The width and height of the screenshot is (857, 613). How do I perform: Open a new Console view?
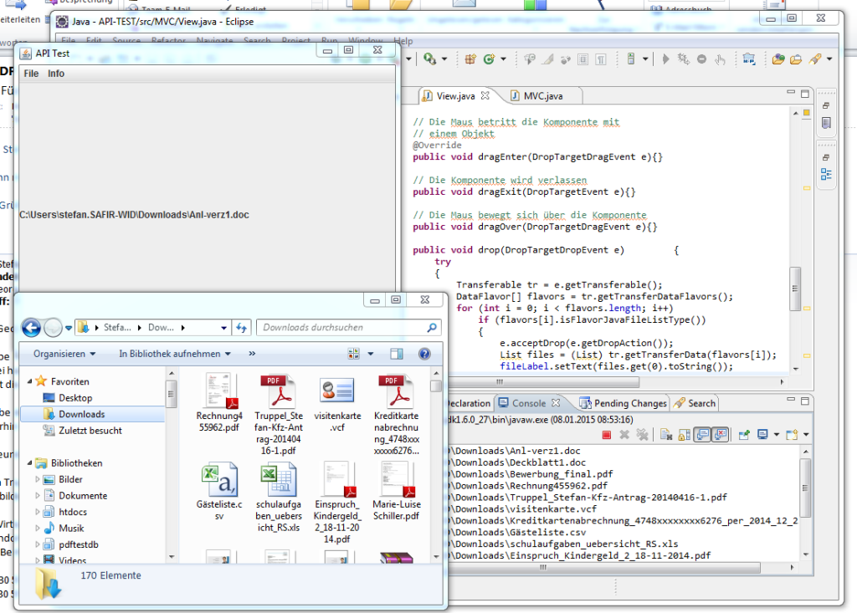point(792,434)
